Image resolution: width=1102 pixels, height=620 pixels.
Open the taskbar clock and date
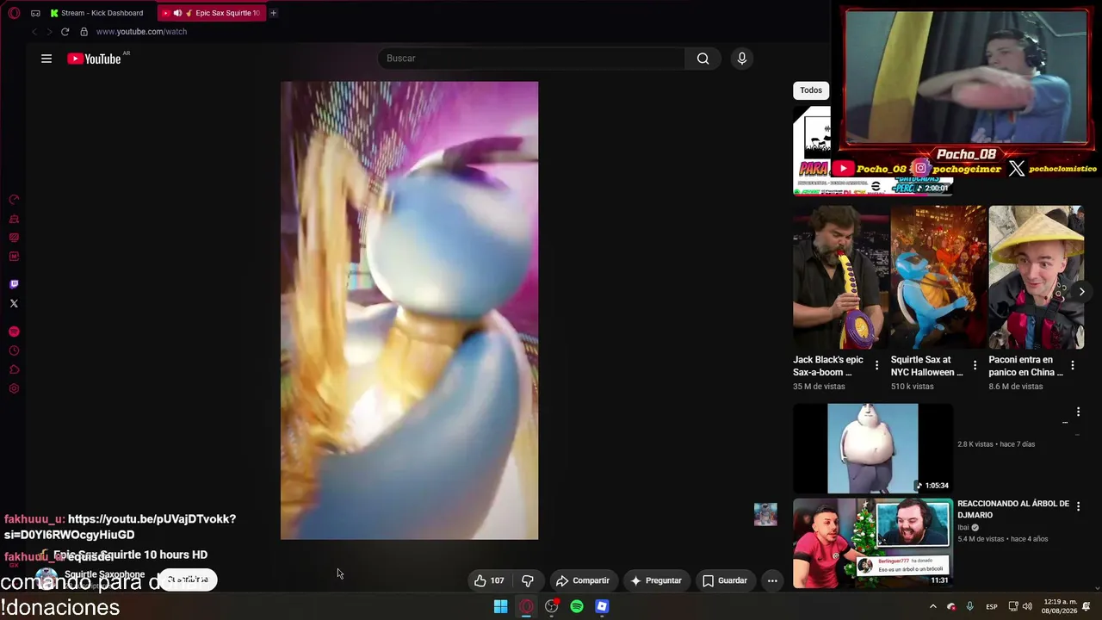point(1058,606)
